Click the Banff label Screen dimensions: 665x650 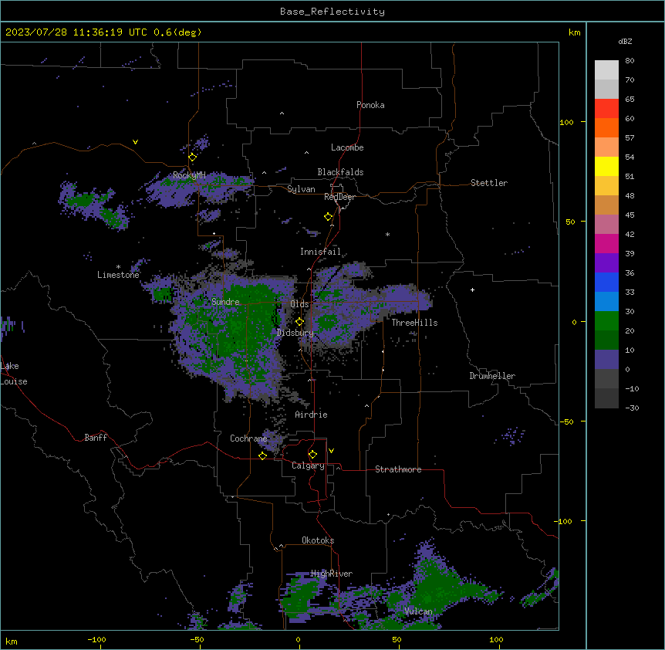[x=96, y=438]
